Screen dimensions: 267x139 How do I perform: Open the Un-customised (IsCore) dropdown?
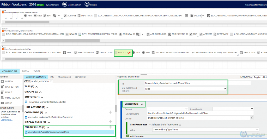(x=185, y=89)
